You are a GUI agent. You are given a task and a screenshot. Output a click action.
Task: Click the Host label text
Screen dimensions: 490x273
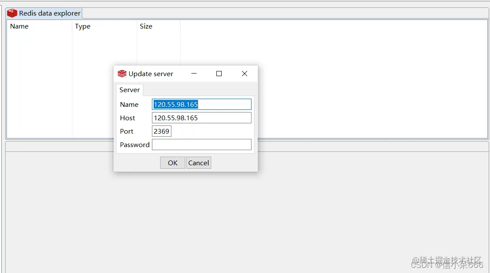point(128,118)
